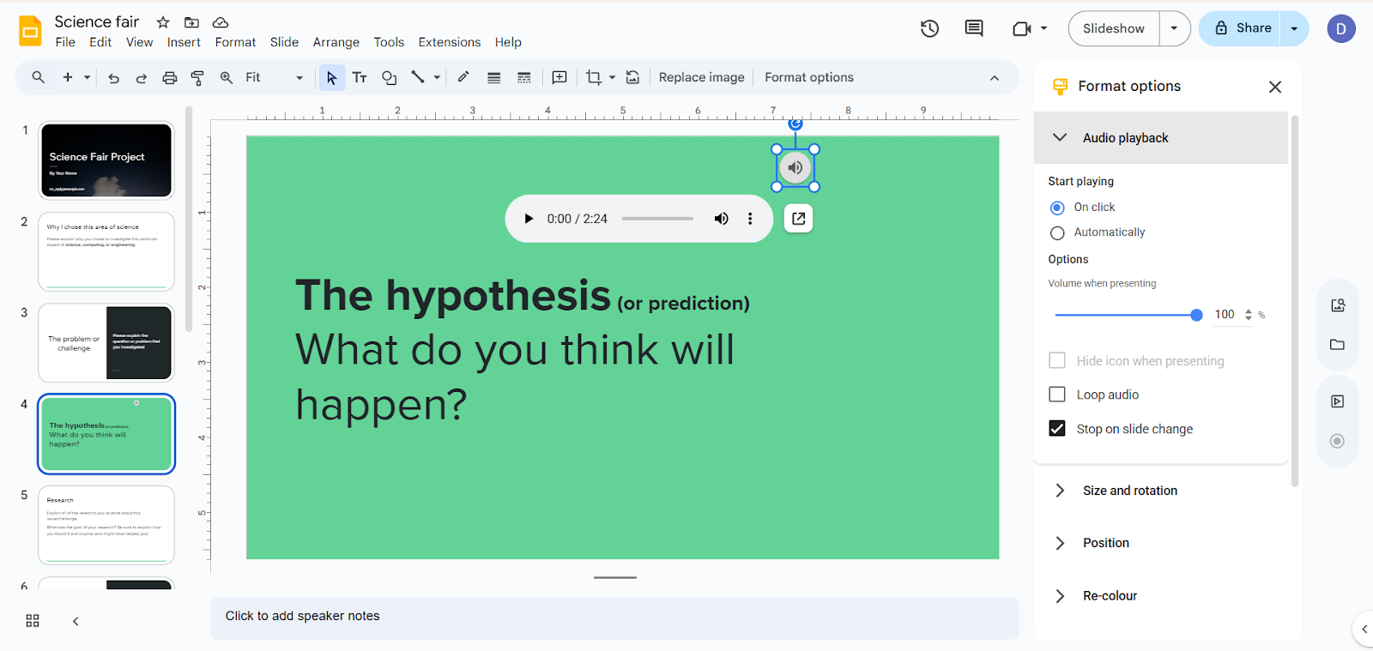The image size is (1373, 651).
Task: Select slide 2 thumbnail in filmstrip
Action: coord(106,252)
